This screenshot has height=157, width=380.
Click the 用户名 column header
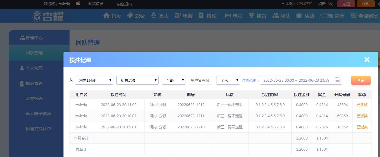[x=81, y=95]
